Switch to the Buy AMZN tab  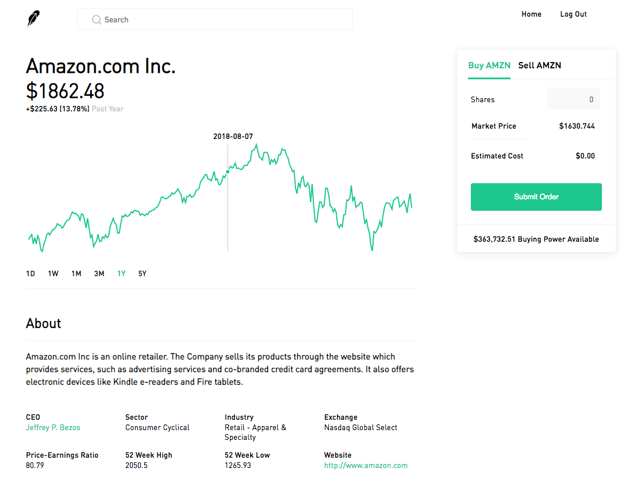click(x=489, y=65)
